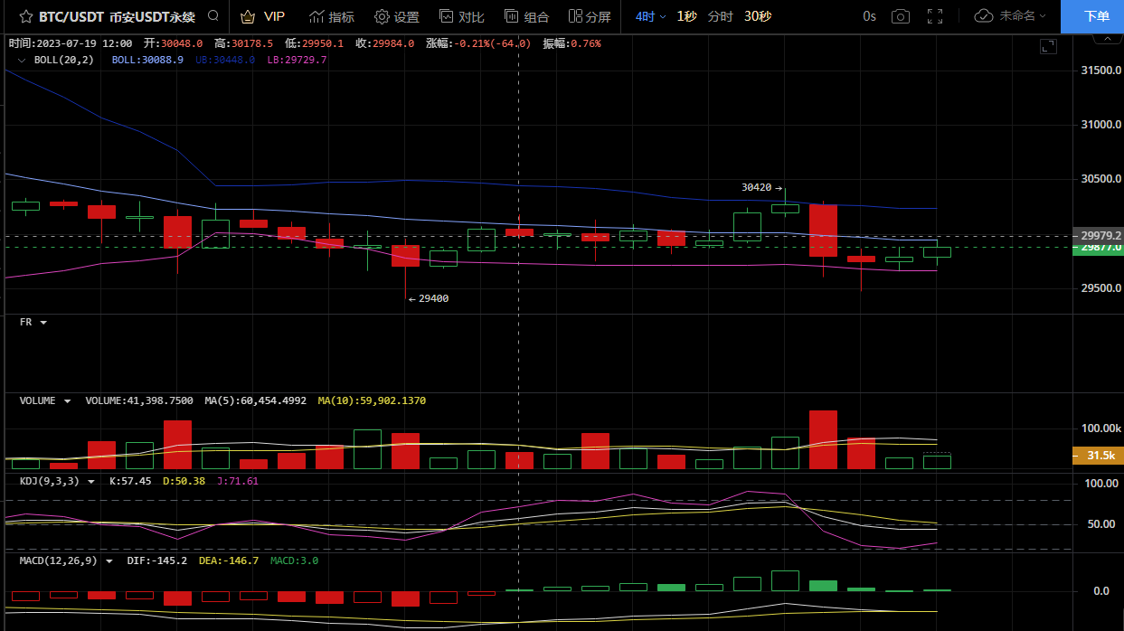Open the MACD(12,26,9) indicator dropdown
Viewport: 1124px width, 631px height.
pos(109,560)
